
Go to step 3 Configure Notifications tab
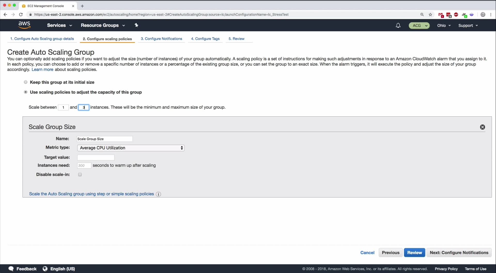pyautogui.click(x=161, y=39)
